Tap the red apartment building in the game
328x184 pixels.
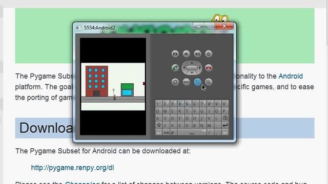[x=97, y=81]
